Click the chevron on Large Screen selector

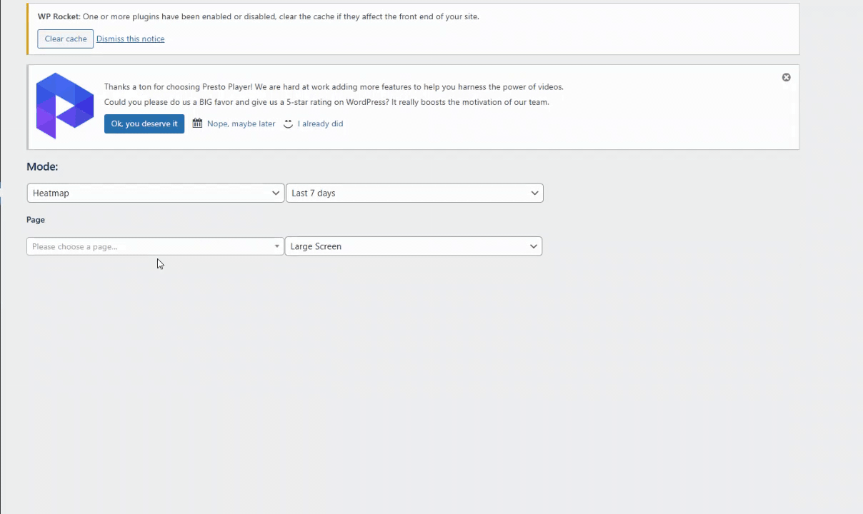pyautogui.click(x=533, y=246)
